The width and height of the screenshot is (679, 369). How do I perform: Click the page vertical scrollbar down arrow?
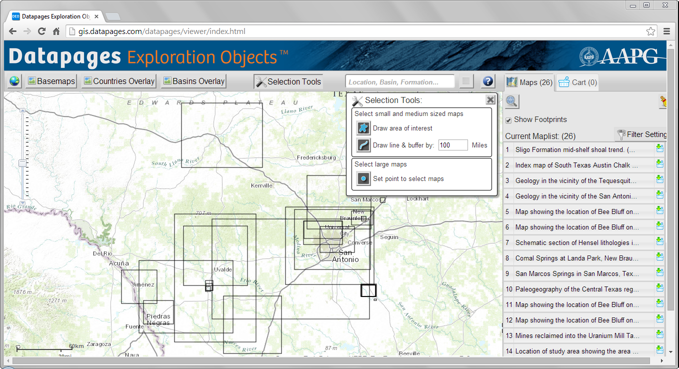pos(670,352)
